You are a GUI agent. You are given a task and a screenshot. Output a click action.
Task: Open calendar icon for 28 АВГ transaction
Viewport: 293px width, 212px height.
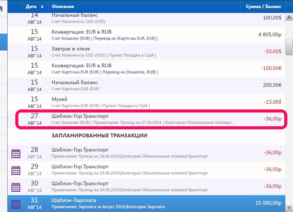coord(16,153)
